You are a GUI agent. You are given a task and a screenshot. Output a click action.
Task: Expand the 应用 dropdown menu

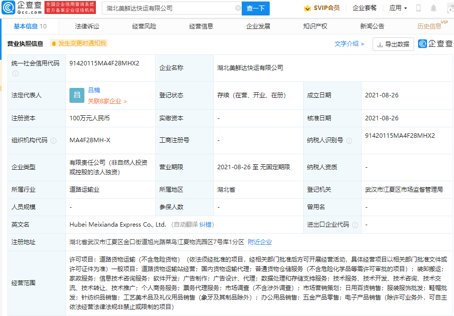(398, 8)
